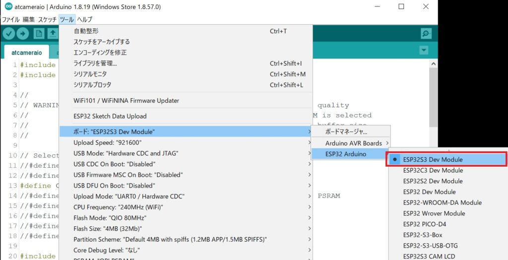Click the New sketch document icon
The width and height of the screenshot is (508, 260).
[x=39, y=34]
